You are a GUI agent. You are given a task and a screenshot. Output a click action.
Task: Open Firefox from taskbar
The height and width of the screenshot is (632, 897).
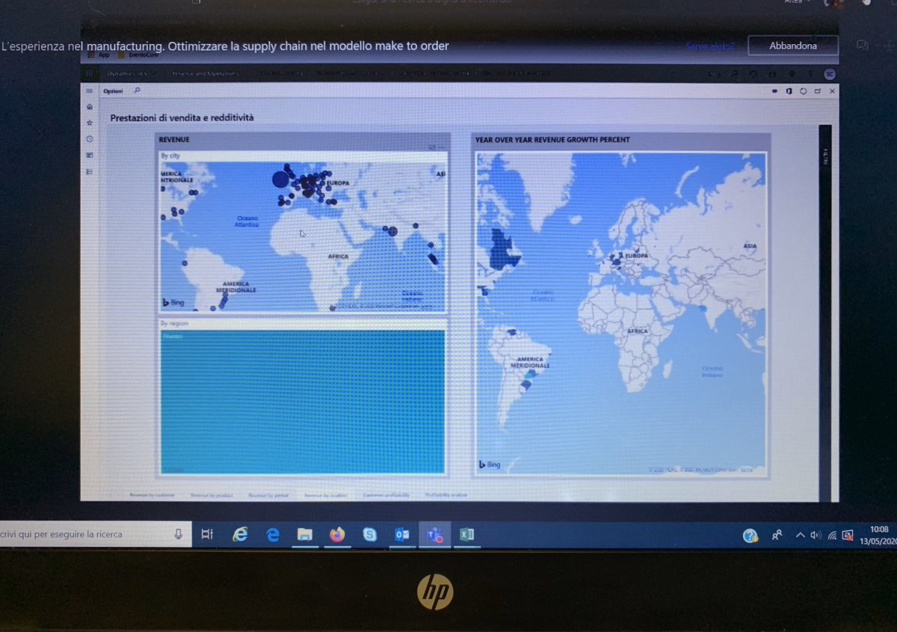pyautogui.click(x=337, y=534)
